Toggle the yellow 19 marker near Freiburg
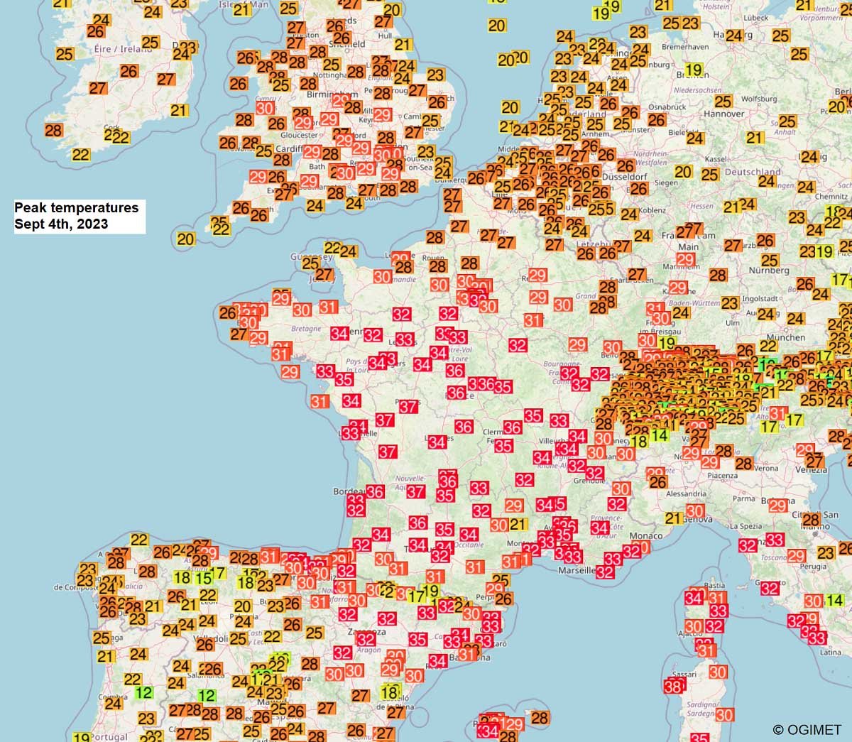The width and height of the screenshot is (852, 742). [666, 342]
